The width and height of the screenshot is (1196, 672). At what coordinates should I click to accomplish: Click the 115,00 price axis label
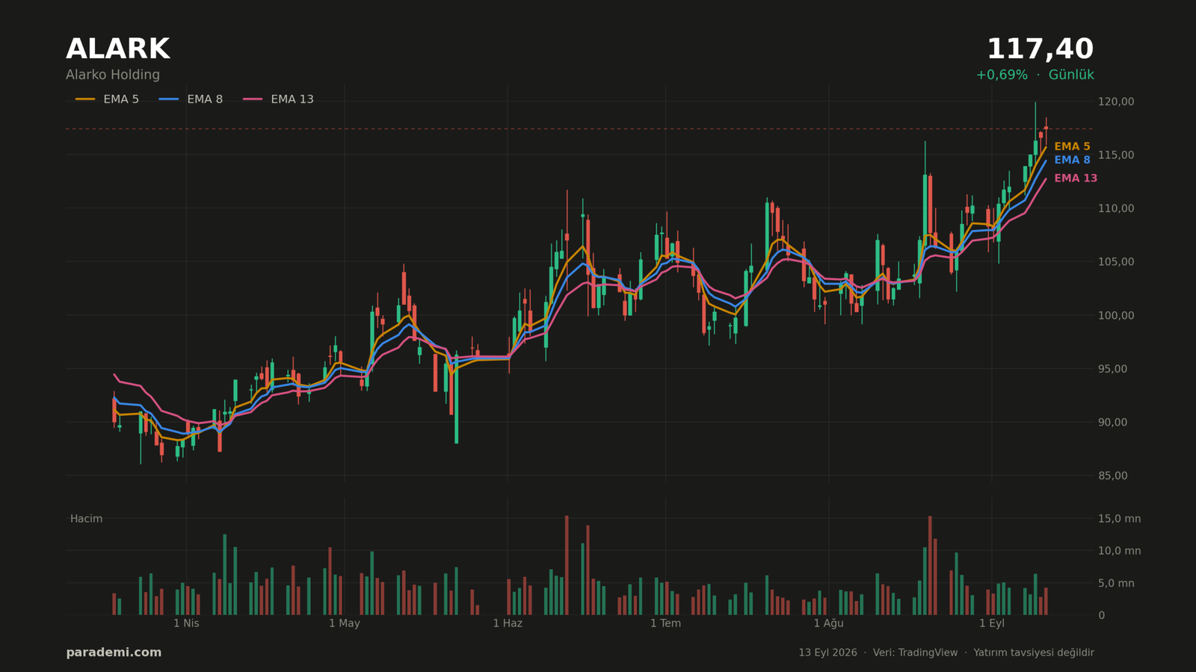[1116, 155]
